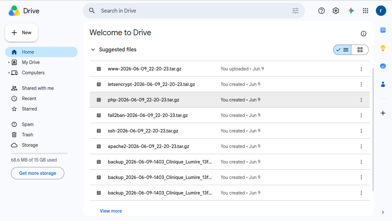Select php-2026-06-09_22-20-23.tar.gz file name
Image resolution: width=392 pixels, height=221 pixels.
pos(143,100)
